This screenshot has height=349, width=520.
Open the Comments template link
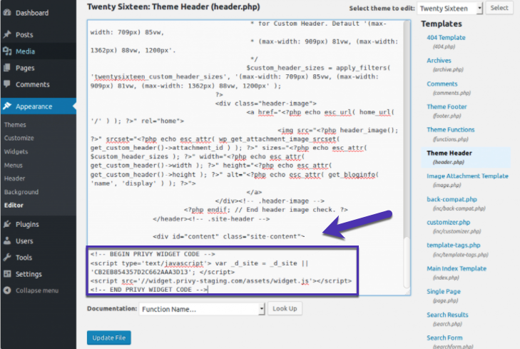[x=442, y=84]
